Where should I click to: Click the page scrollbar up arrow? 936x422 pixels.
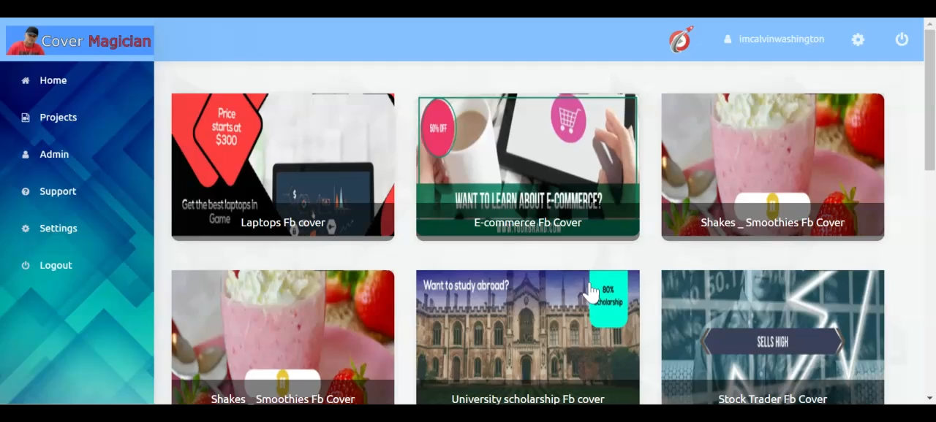point(930,24)
